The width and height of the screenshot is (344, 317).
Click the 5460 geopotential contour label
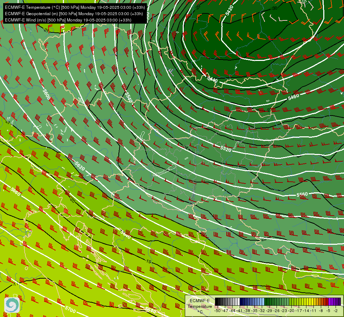click(293, 97)
